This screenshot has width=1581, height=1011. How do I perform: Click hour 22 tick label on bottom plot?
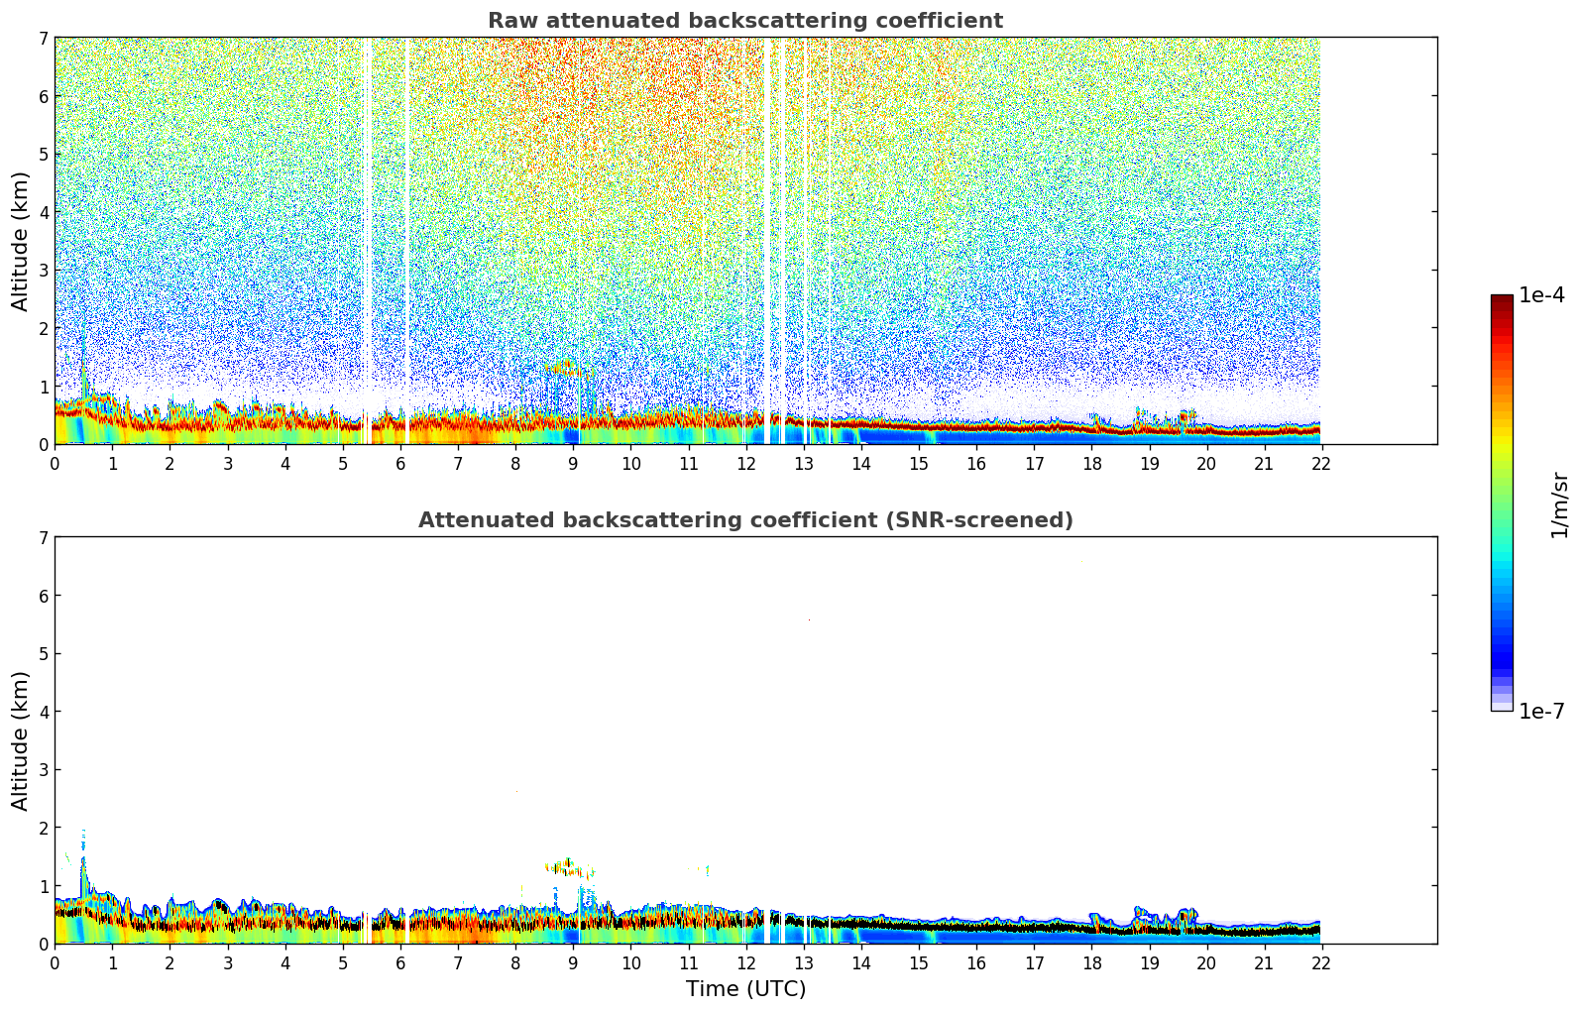pos(1320,963)
